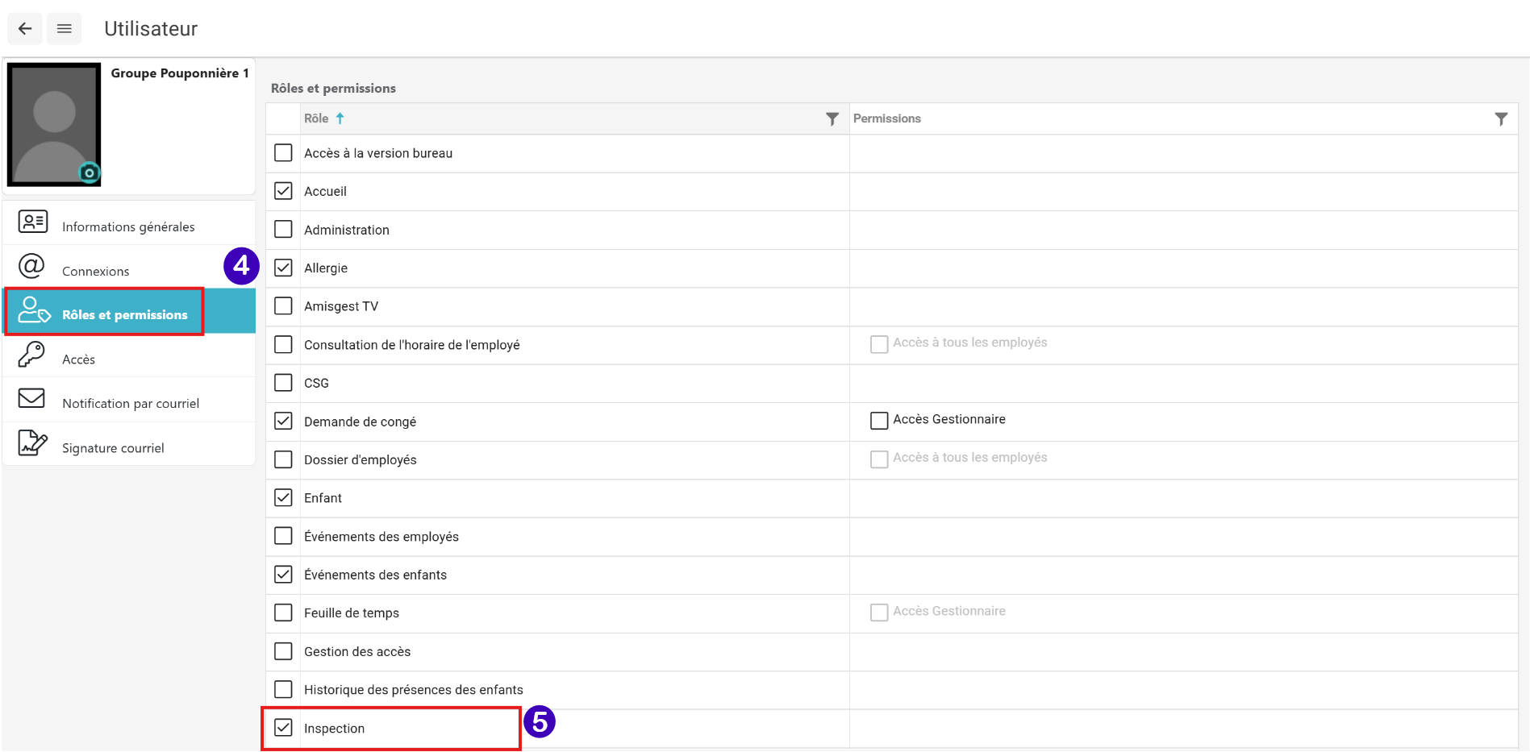The width and height of the screenshot is (1530, 752).
Task: Open the Permissions column filter
Action: coord(1501,119)
